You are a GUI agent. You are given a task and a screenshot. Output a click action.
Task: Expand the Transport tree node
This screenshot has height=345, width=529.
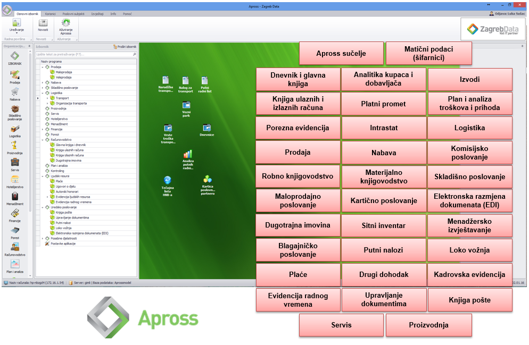[47, 98]
